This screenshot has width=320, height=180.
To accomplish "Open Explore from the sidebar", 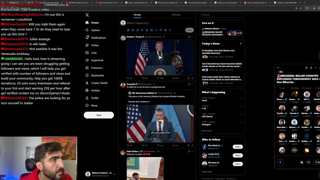I will point(92,30).
